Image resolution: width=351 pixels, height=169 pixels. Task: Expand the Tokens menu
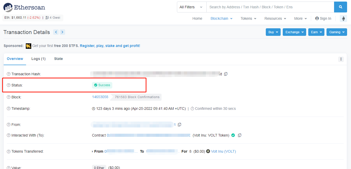[248, 18]
